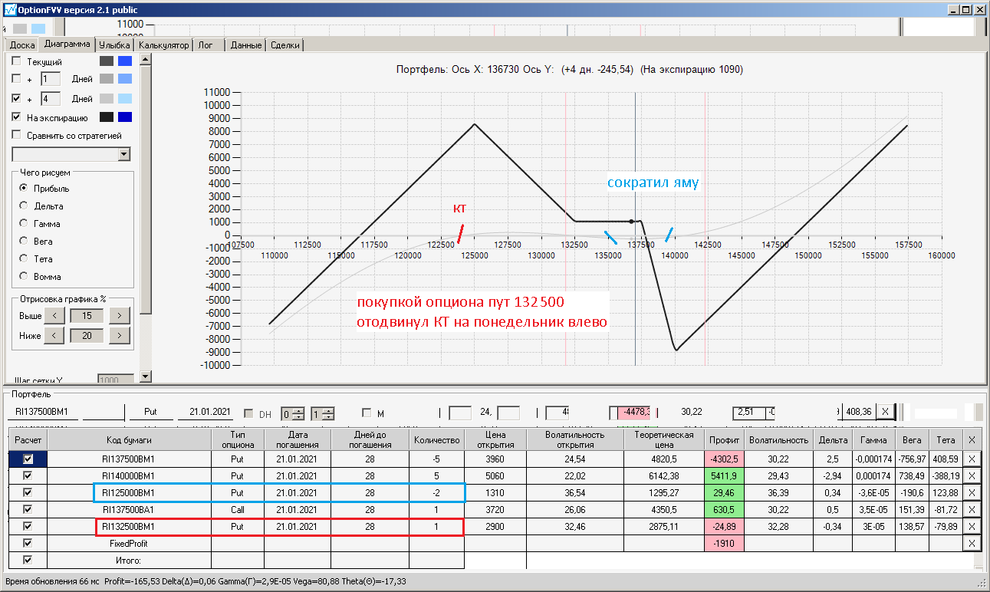
Task: Click the date field 21.01.2021 above the table
Action: coord(205,413)
